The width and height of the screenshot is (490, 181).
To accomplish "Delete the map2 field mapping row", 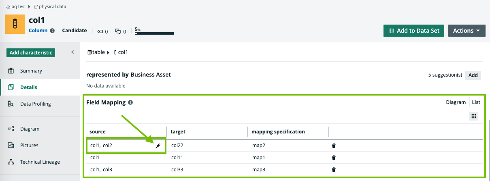I will coord(334,146).
